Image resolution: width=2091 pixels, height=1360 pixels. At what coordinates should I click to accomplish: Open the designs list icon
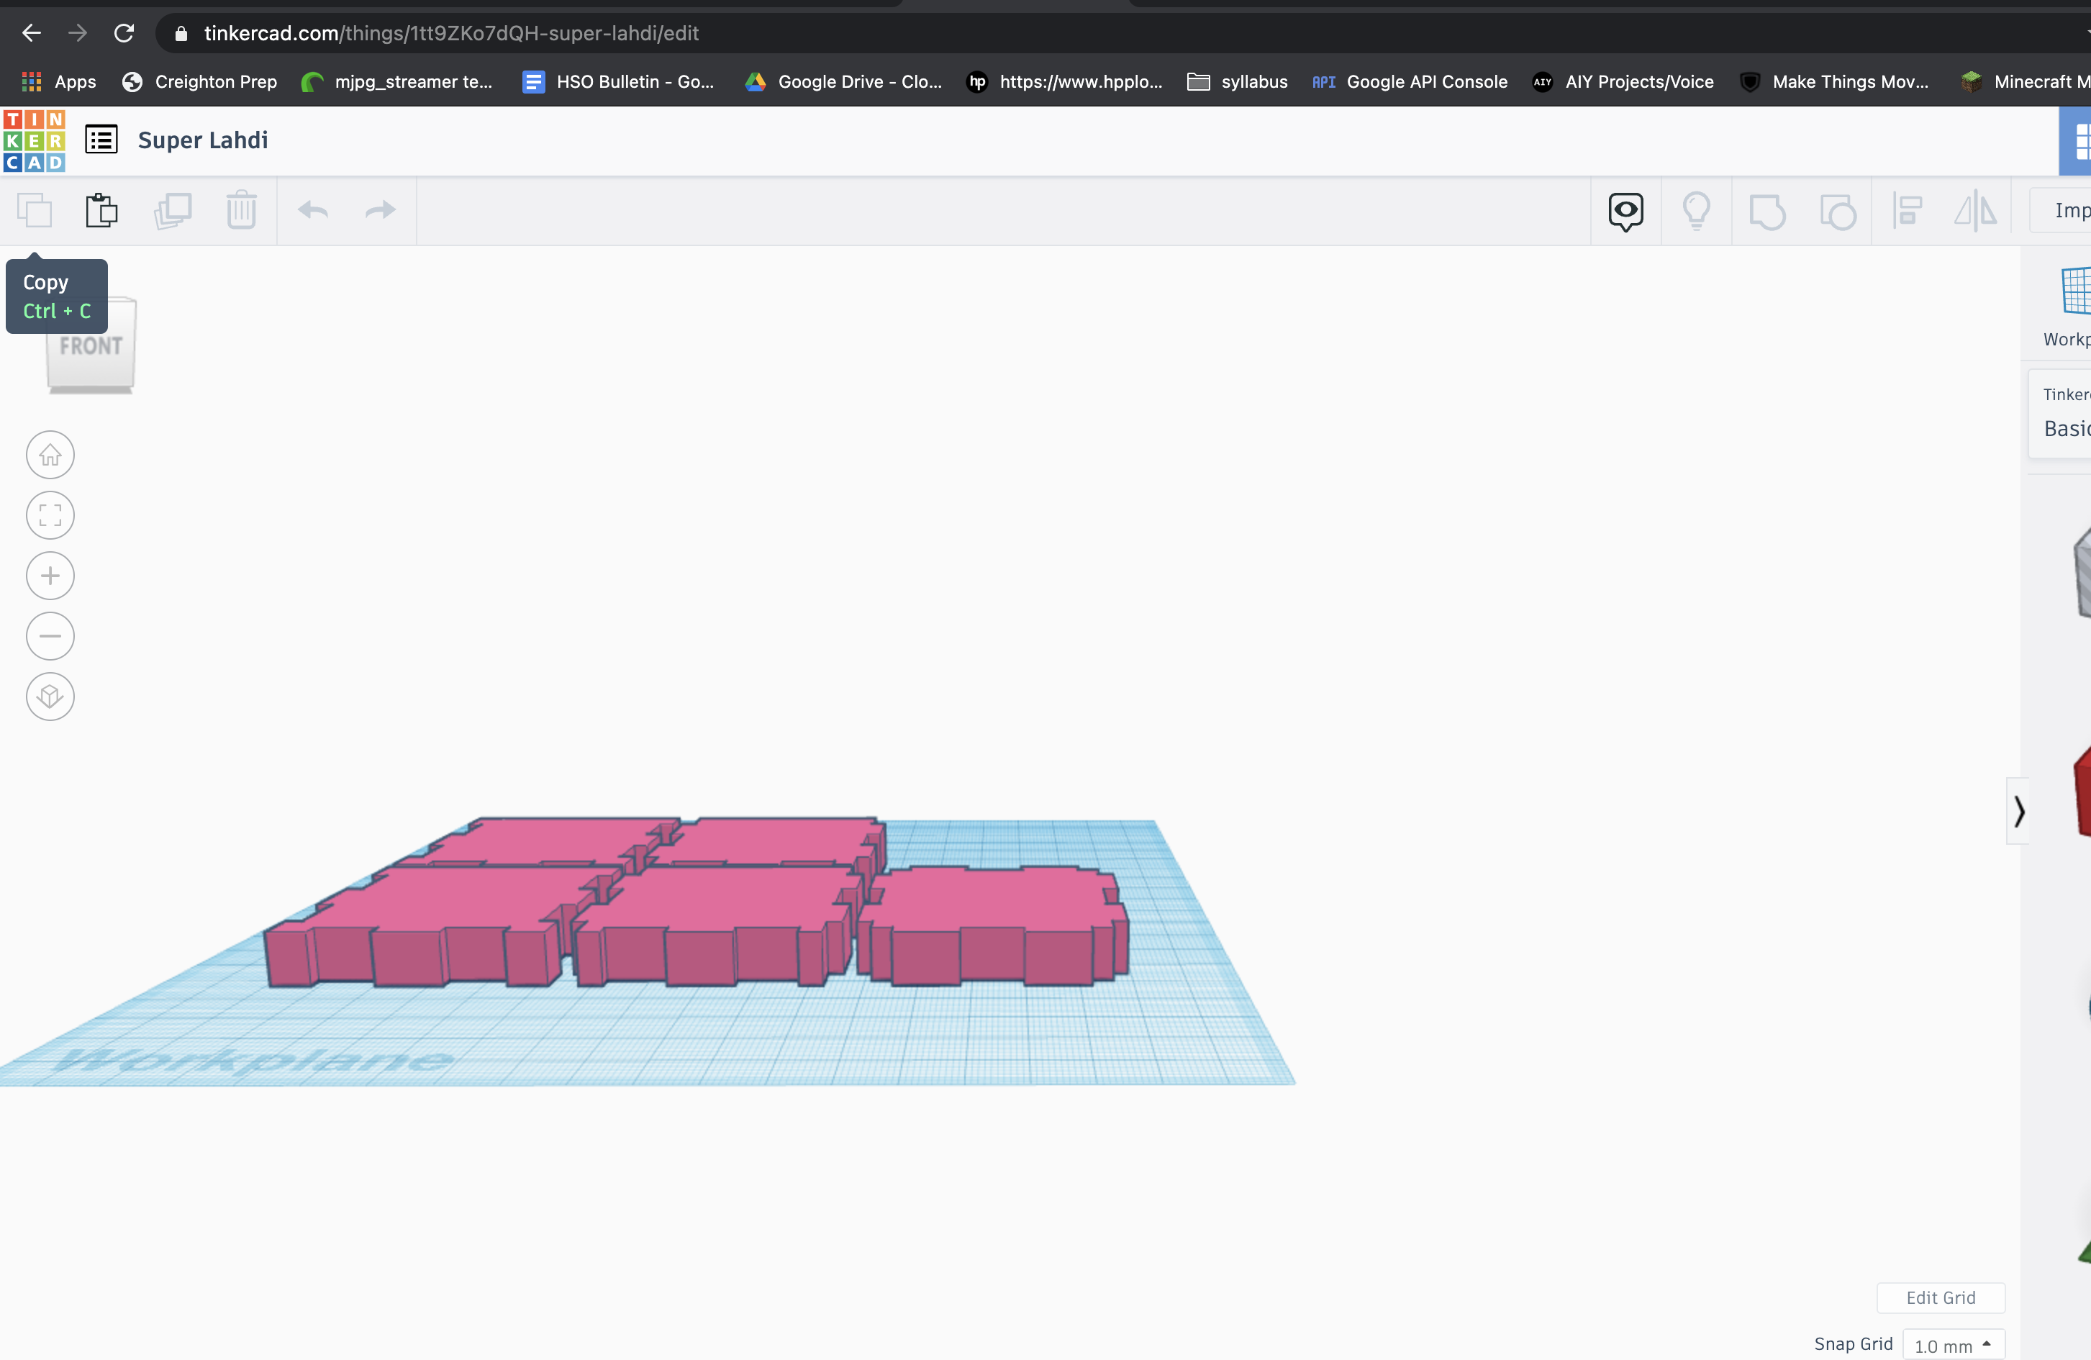[x=101, y=140]
